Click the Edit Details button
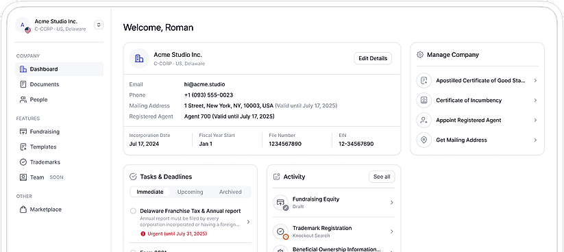 point(373,58)
